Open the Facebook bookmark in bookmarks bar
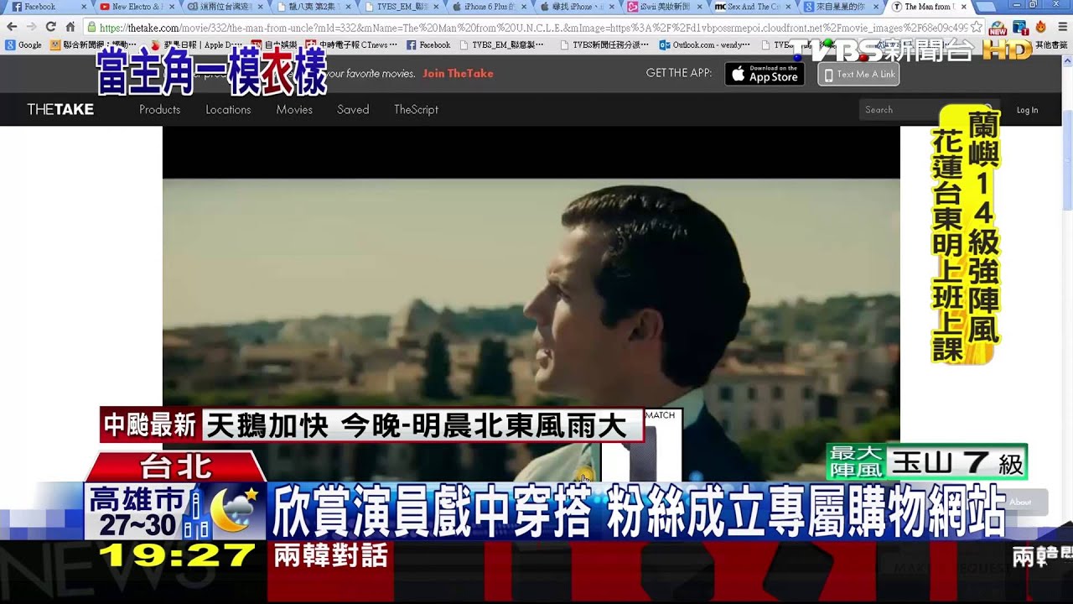Viewport: 1073px width, 604px height. [x=428, y=44]
